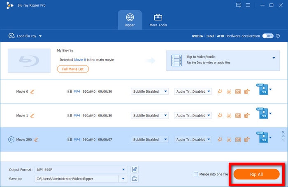288x187 pixels.
Task: Click the Full Movie List button
Action: 73,69
